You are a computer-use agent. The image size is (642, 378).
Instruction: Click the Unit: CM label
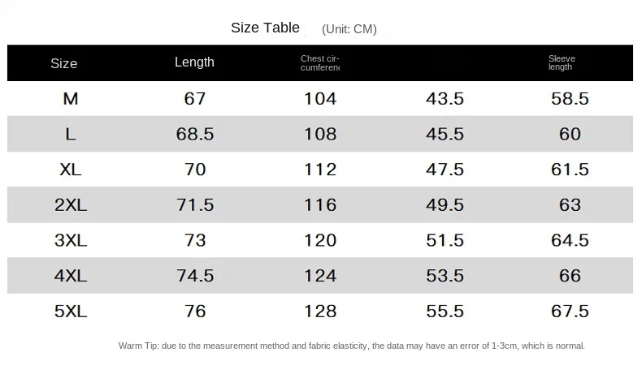(349, 29)
